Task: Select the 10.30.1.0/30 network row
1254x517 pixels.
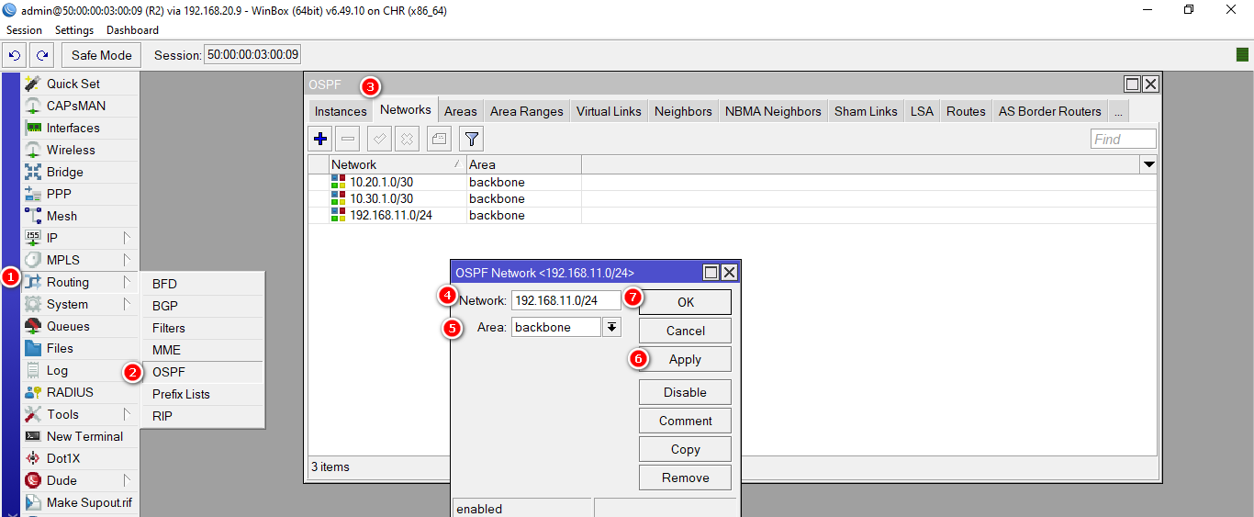Action: tap(732, 198)
